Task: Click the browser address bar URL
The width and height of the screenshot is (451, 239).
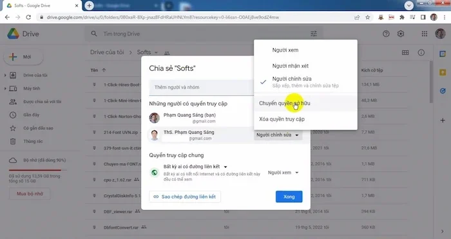Action: coord(163,17)
